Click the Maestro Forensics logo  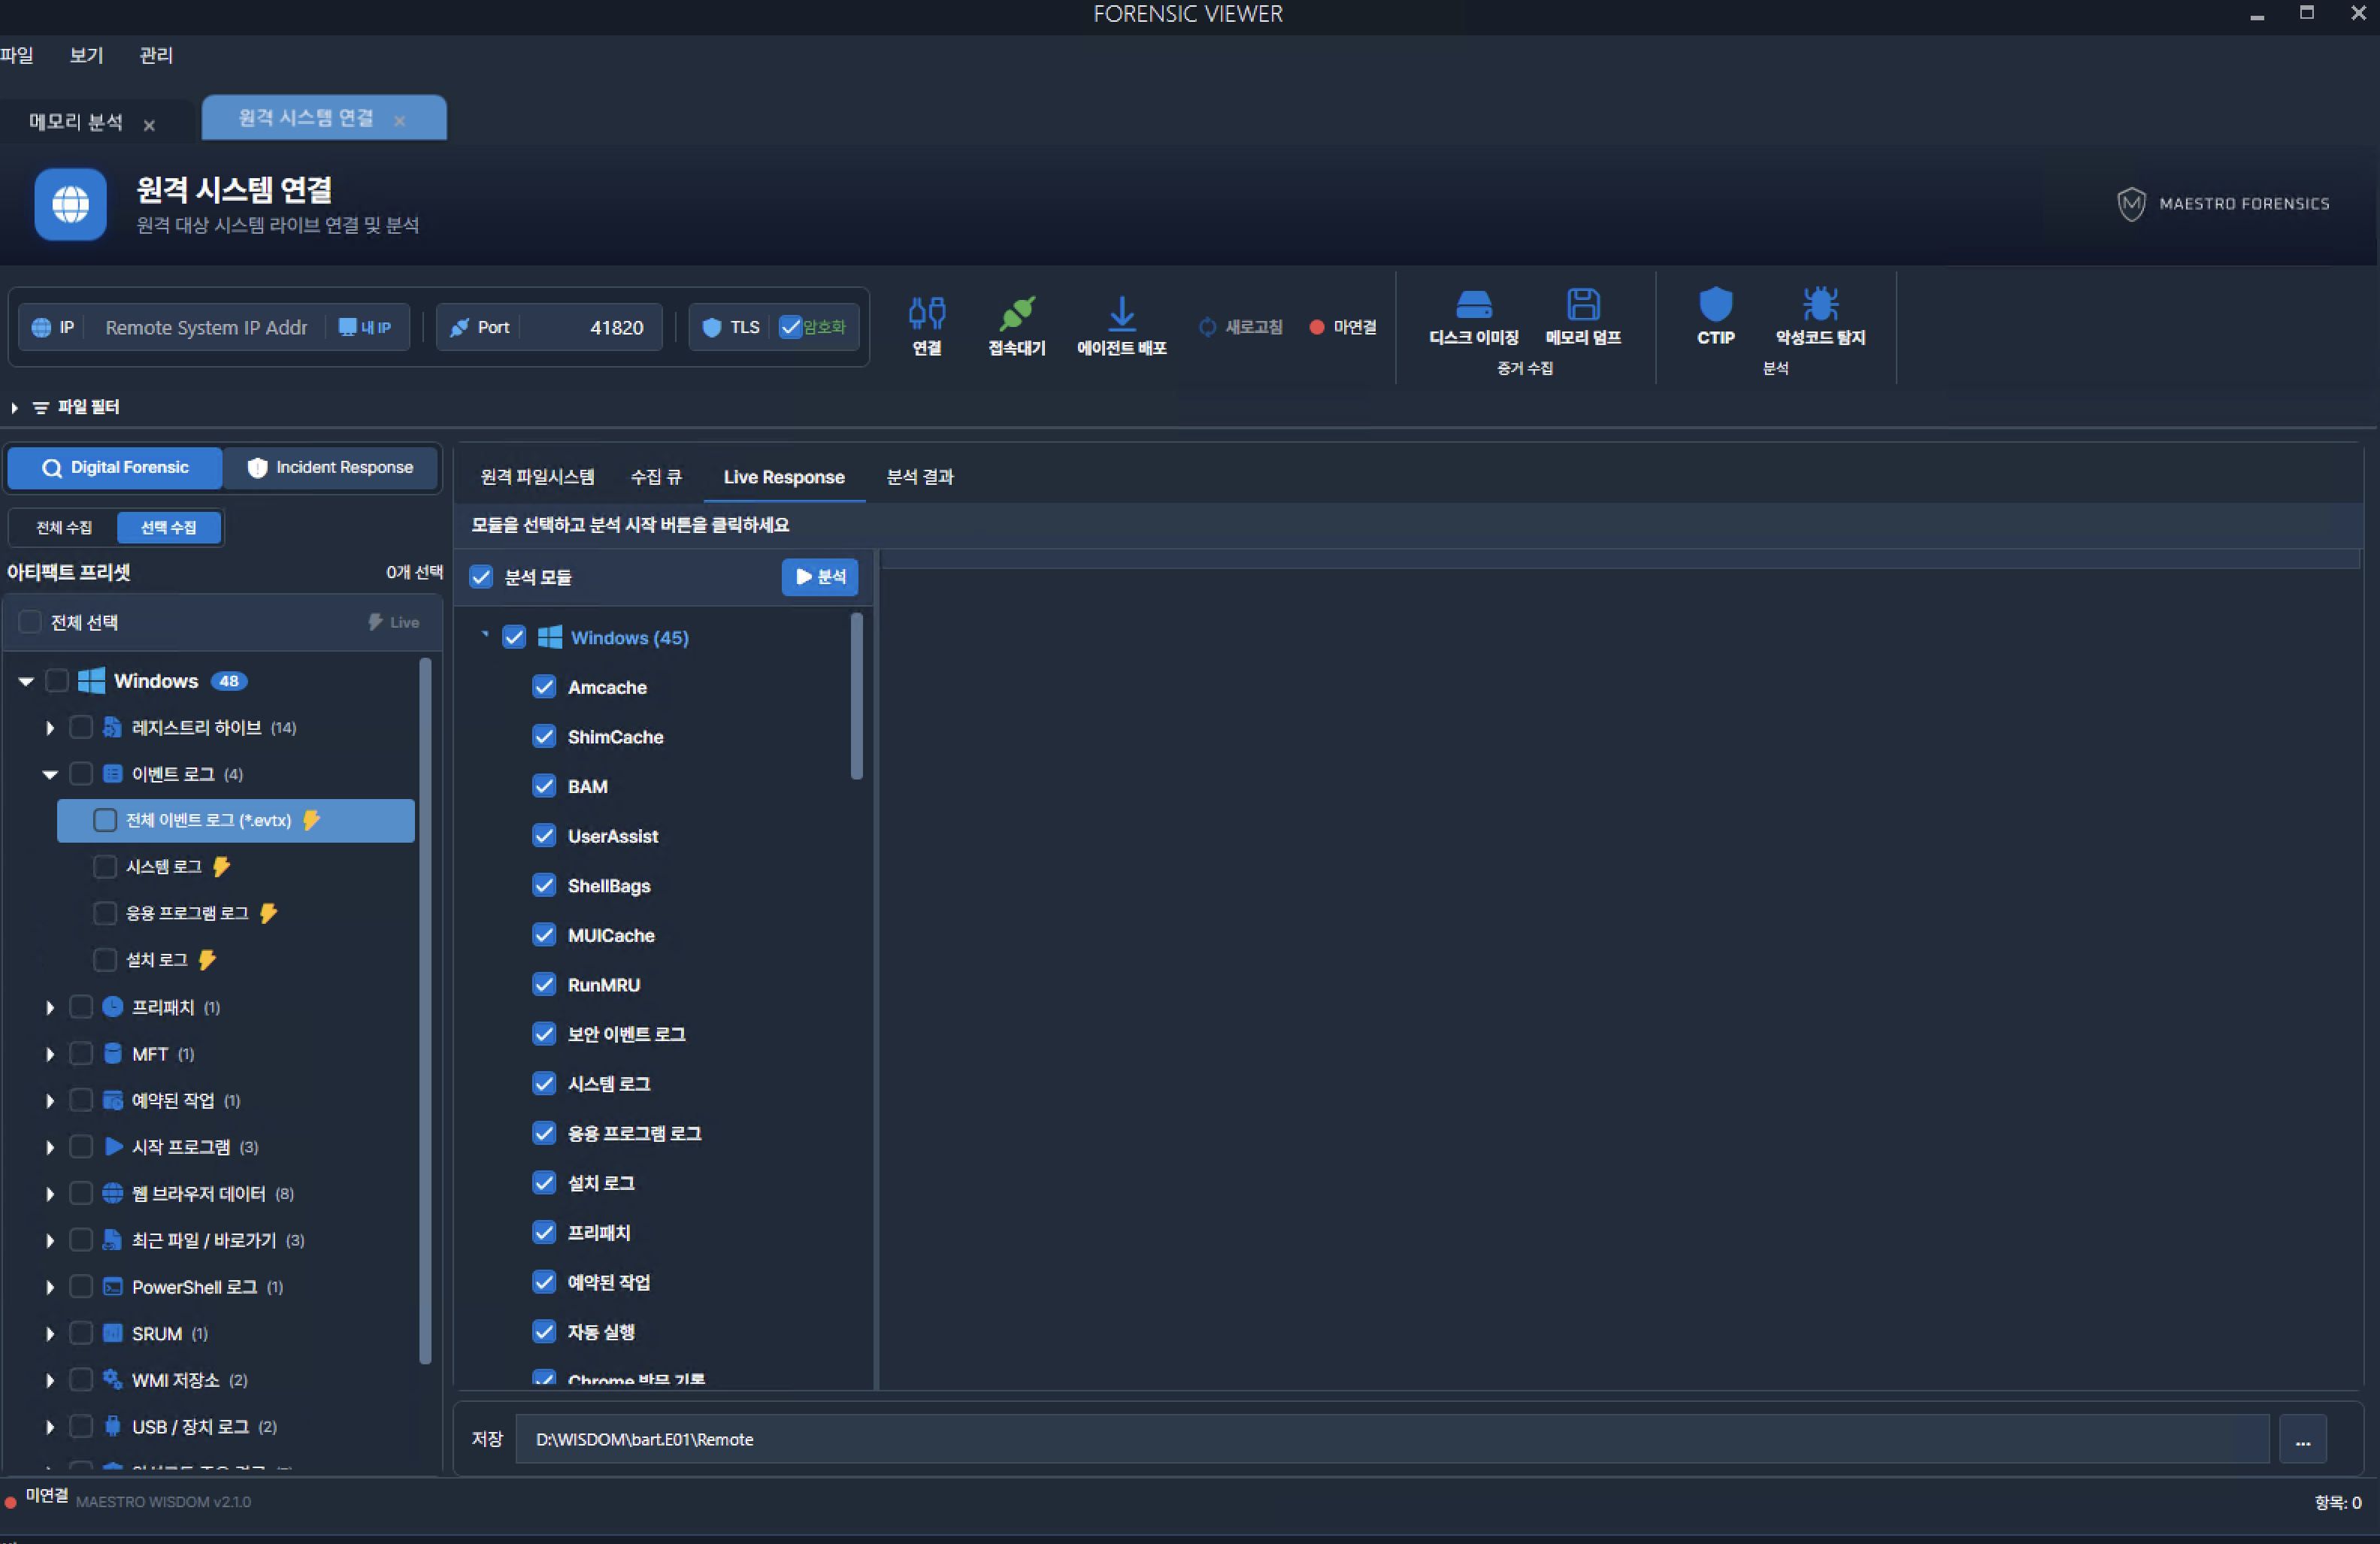2222,204
